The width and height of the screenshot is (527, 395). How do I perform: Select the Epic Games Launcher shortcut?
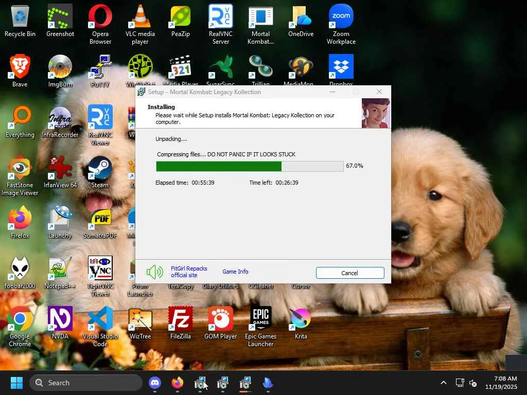[260, 327]
